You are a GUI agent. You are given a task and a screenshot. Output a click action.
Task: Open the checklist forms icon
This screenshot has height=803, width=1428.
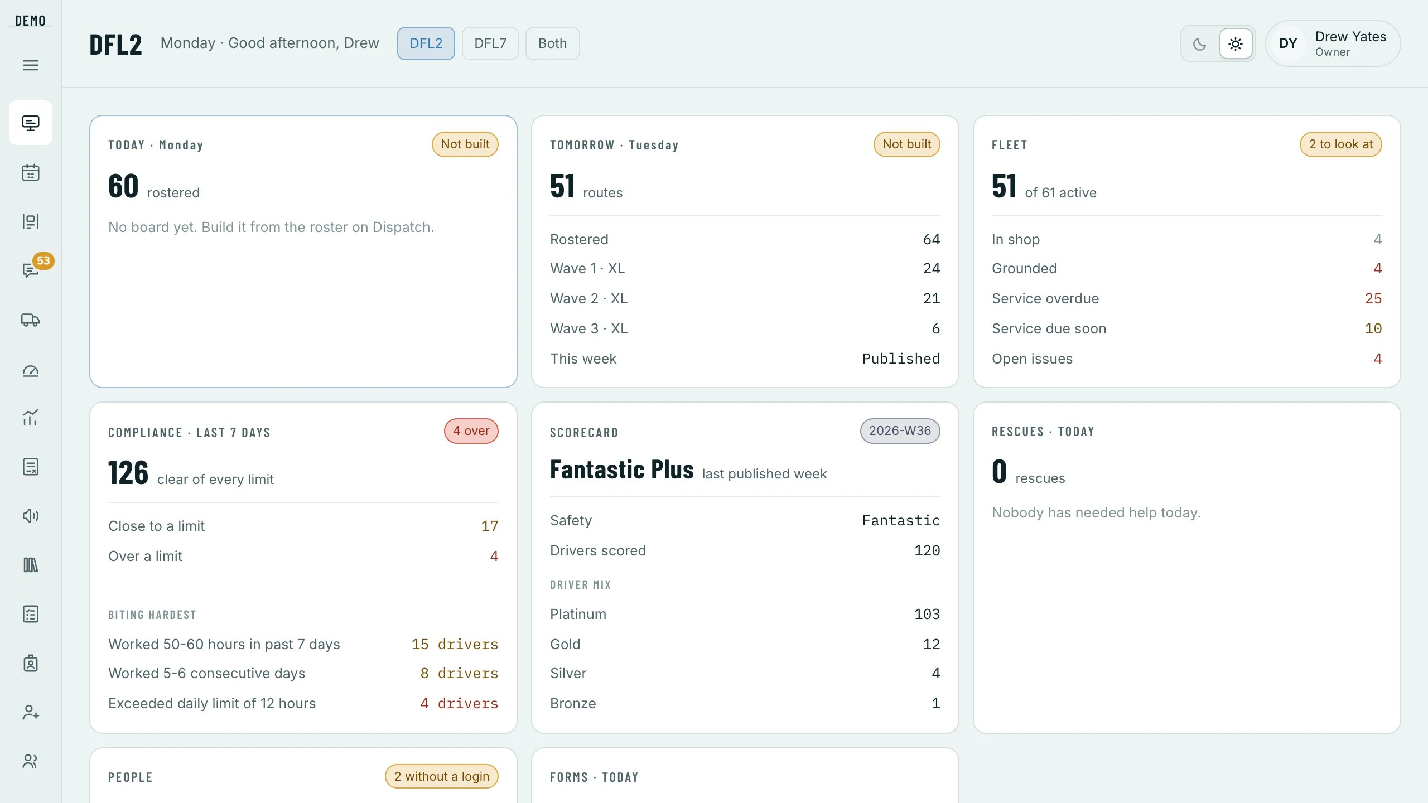point(31,614)
